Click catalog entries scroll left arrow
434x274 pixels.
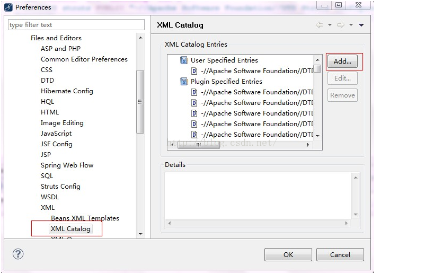point(172,145)
